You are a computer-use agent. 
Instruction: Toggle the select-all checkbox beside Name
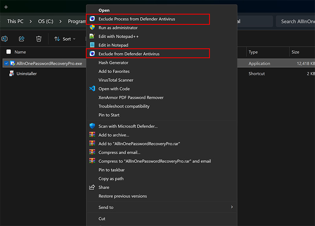(9, 52)
